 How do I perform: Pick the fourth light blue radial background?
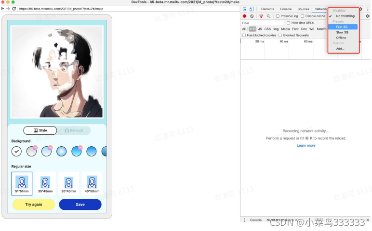[x=62, y=152]
